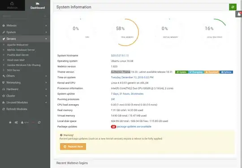Open Postfix Mail Server module
Screen dimensions: 242x168
tap(18, 55)
